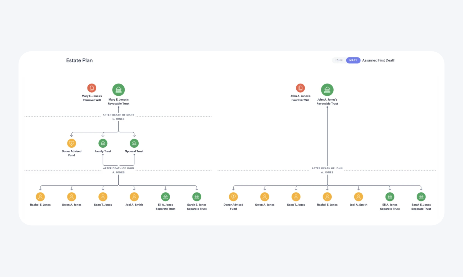
Task: Select Rachel E. Jones person icon
Action: [x=40, y=197]
